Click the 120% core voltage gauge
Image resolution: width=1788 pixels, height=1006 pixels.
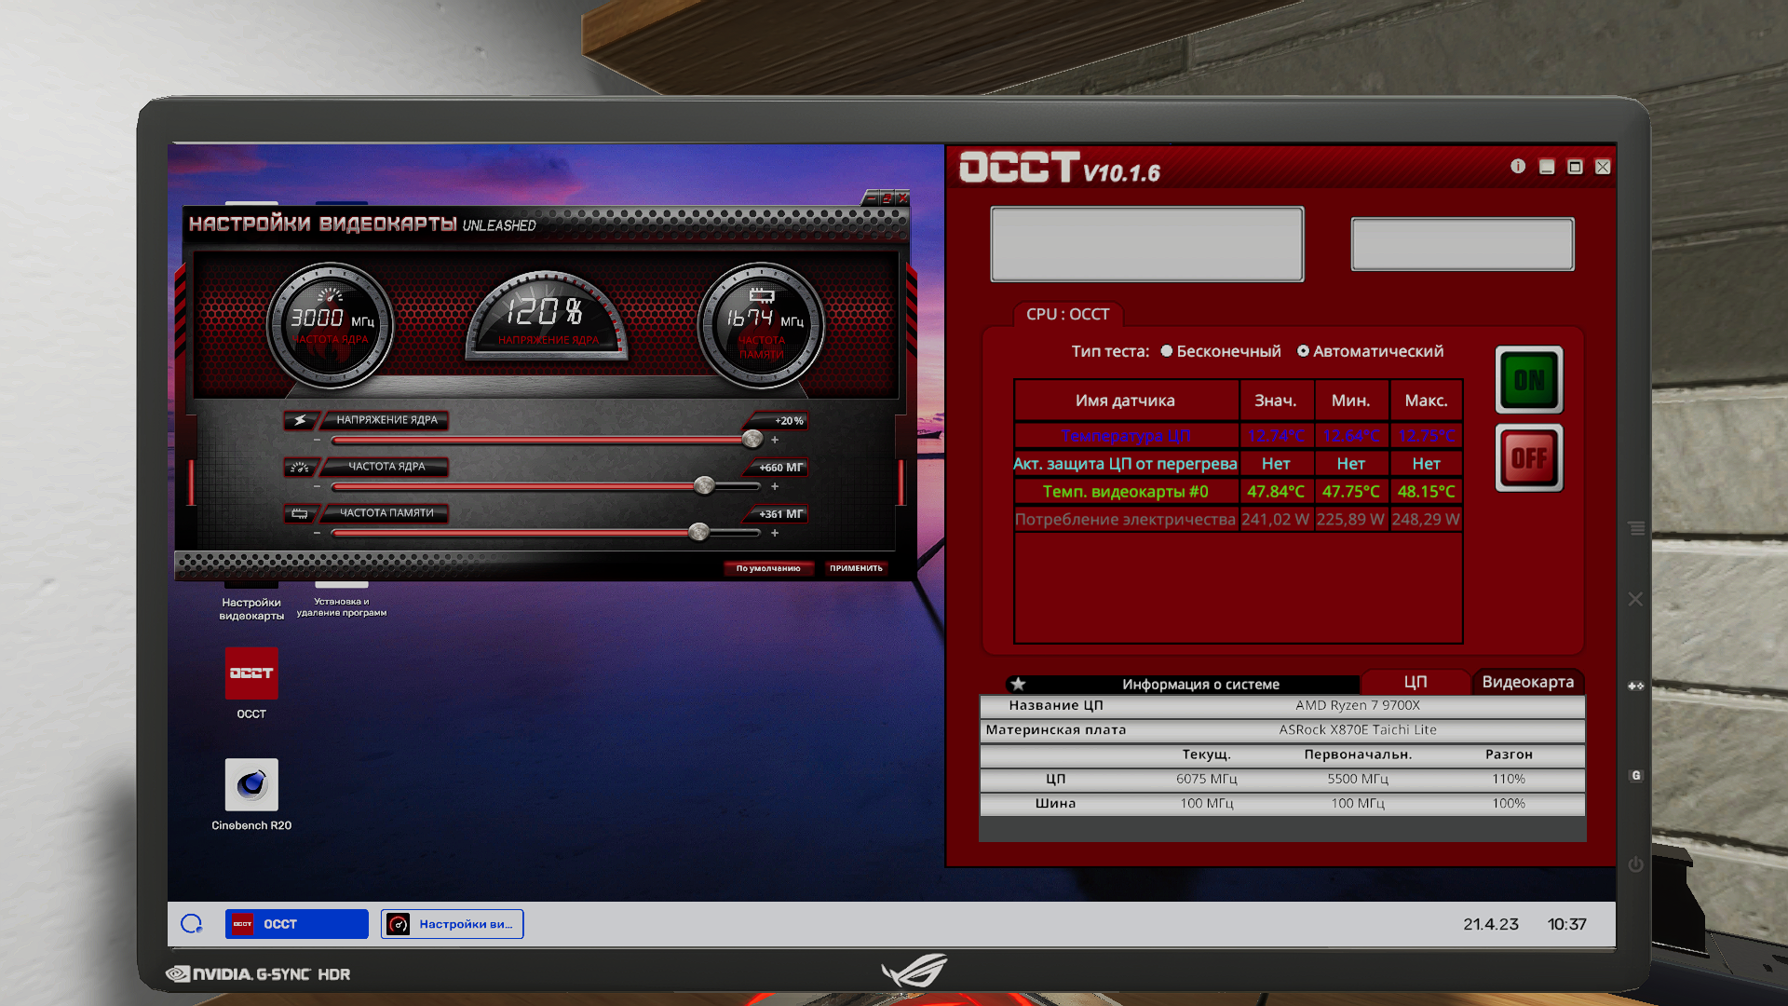coord(547,317)
